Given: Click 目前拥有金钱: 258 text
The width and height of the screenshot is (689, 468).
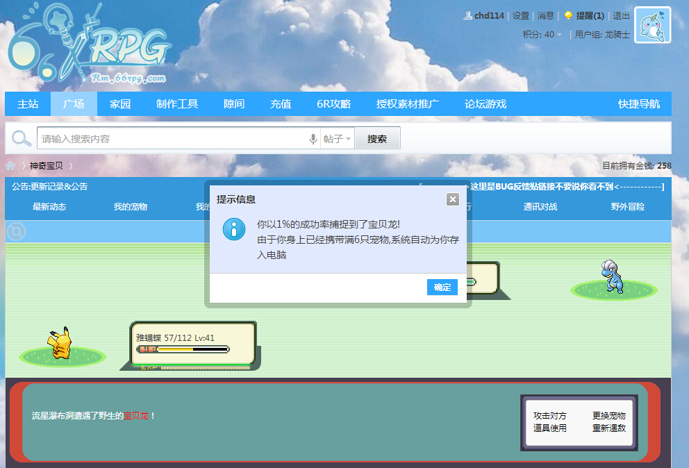Looking at the screenshot, I should pos(636,166).
